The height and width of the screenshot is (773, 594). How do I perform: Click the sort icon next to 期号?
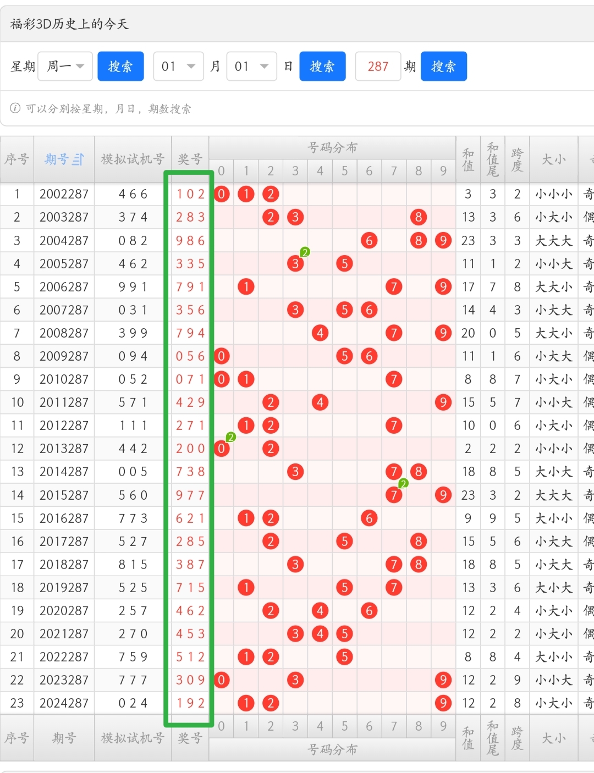click(x=78, y=159)
